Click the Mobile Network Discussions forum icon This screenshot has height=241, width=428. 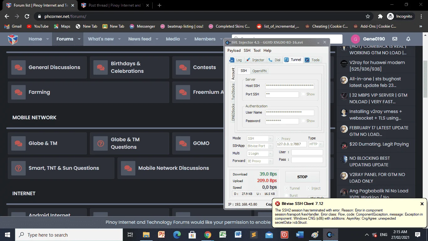click(x=128, y=168)
